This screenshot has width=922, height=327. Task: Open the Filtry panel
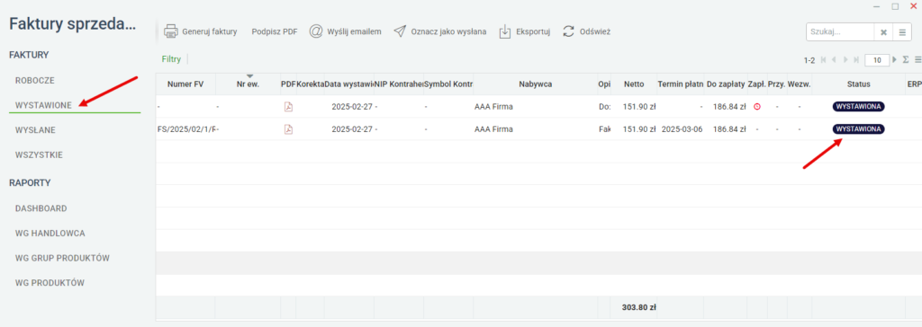(x=171, y=59)
